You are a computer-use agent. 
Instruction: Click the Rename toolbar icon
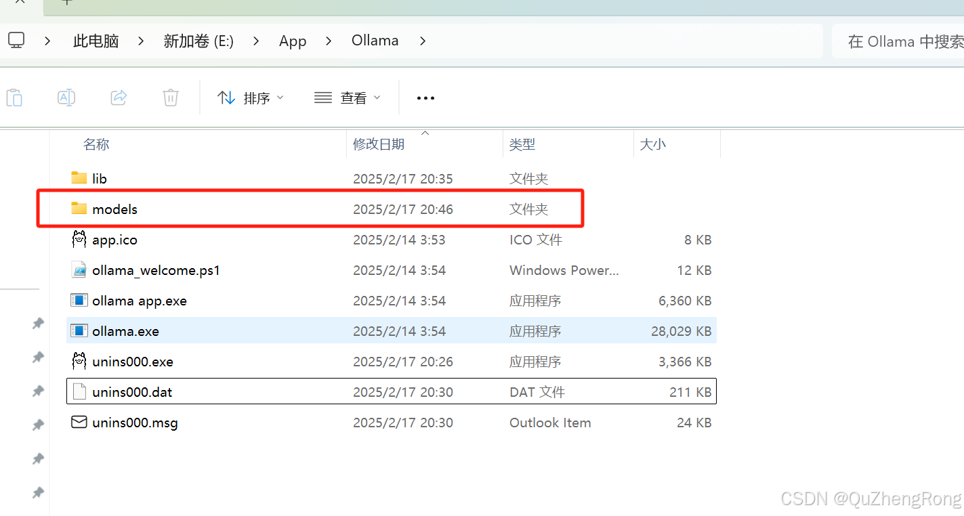66,98
